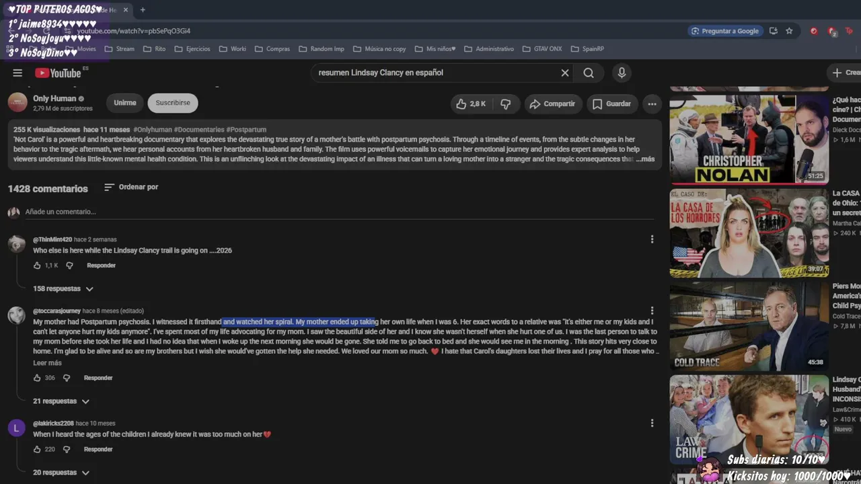Screen dimensions: 861x484
Task: Expand comment with Leer más
Action: [47, 363]
